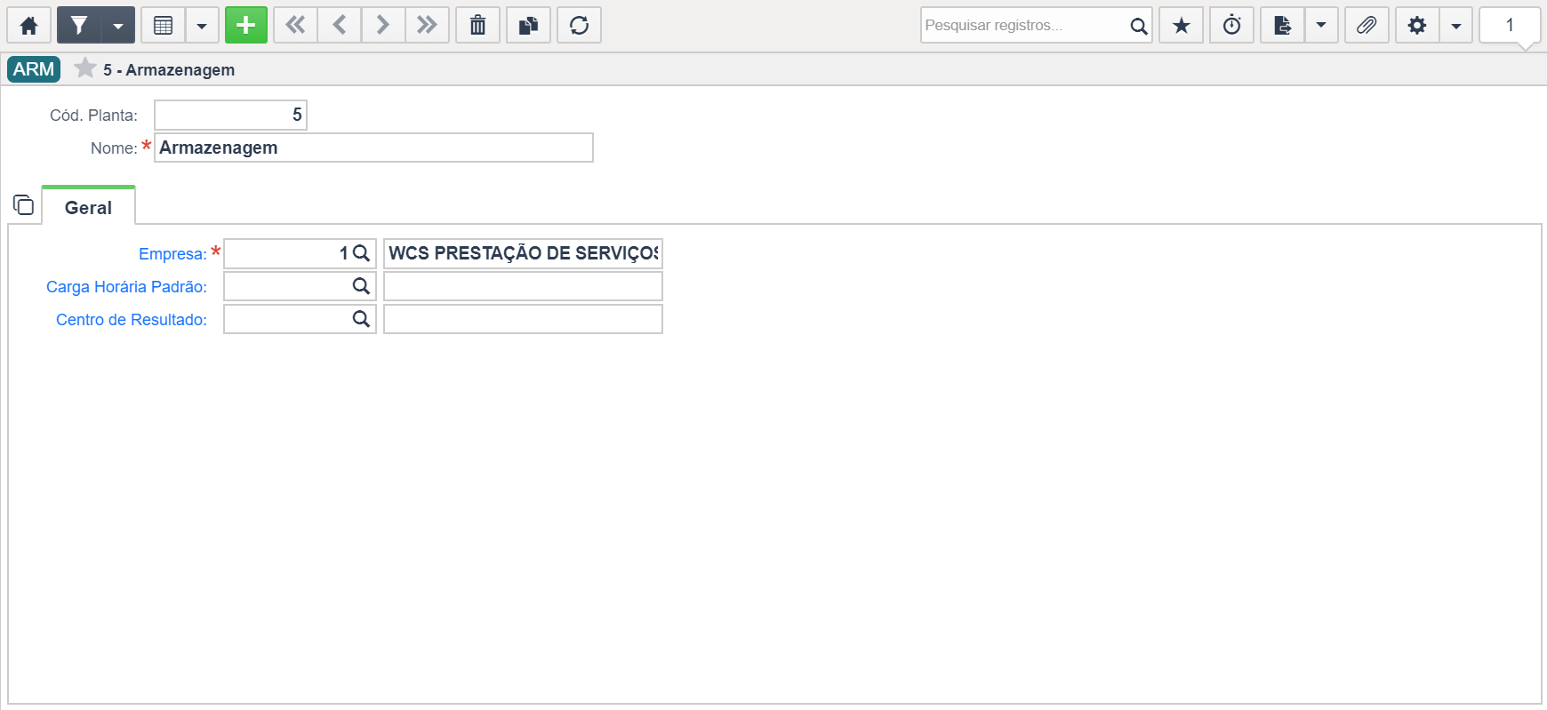Viewport: 1547px width, 710px height.
Task: Click the record counter showing 1
Action: click(1510, 25)
